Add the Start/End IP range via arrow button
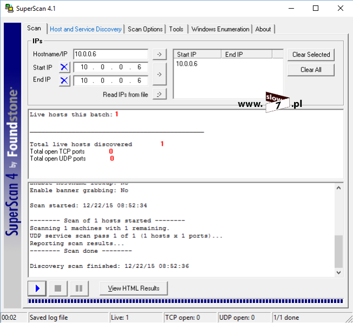The width and height of the screenshot is (353, 323). pyautogui.click(x=159, y=74)
